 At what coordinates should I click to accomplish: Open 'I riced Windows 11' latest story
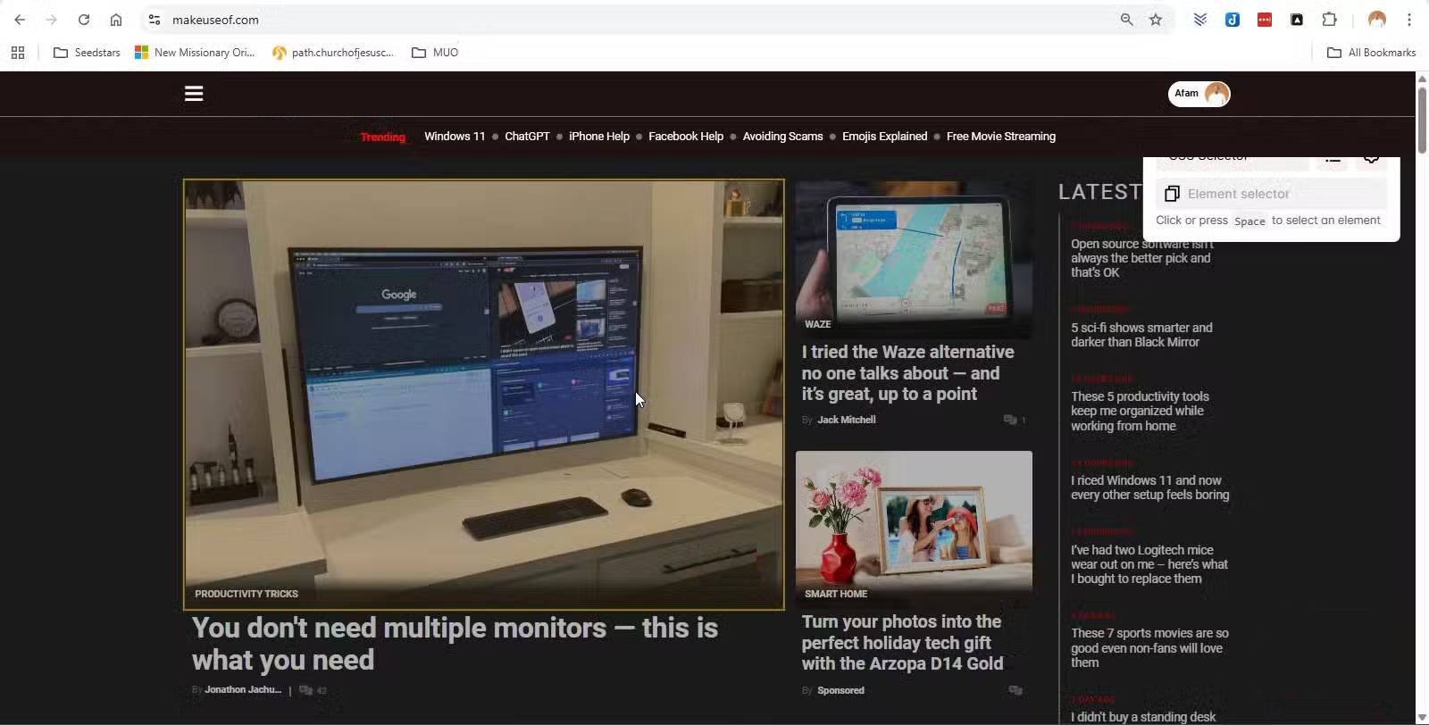click(x=1150, y=487)
